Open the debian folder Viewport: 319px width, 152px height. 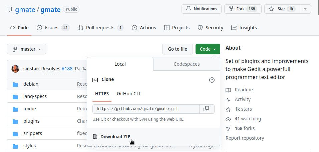pyautogui.click(x=31, y=84)
